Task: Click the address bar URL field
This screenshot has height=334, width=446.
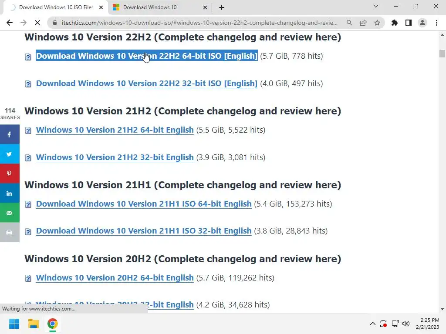Action: click(199, 23)
